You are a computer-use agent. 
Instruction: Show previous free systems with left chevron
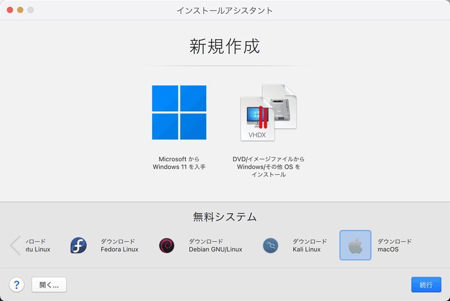[x=15, y=245]
